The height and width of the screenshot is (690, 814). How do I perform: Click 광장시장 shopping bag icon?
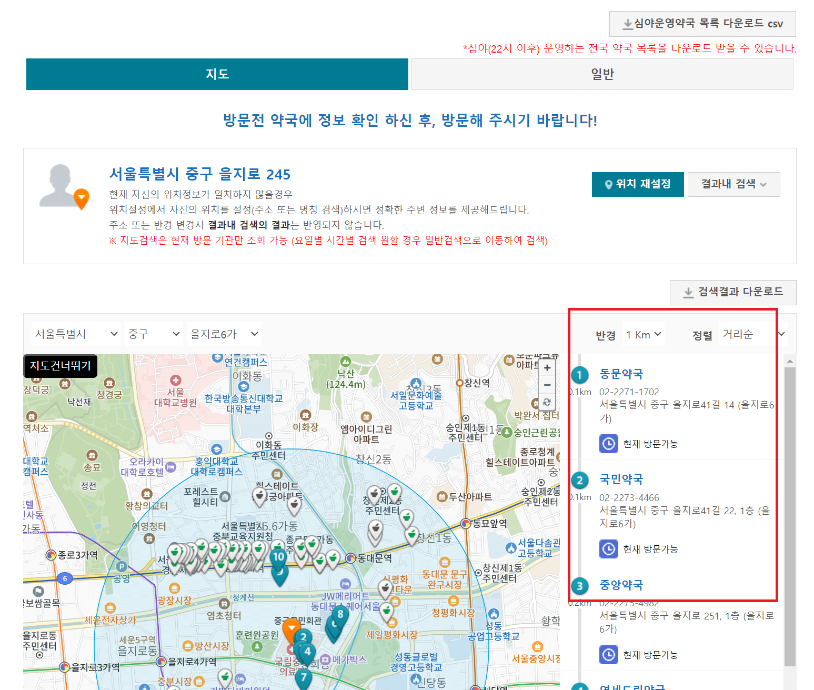tap(175, 588)
